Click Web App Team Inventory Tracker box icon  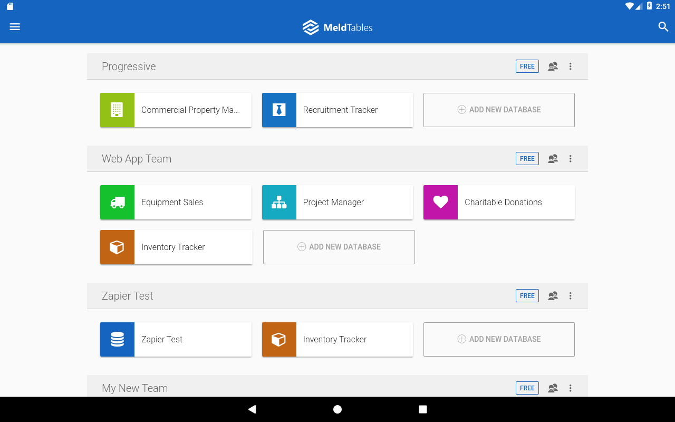(117, 247)
